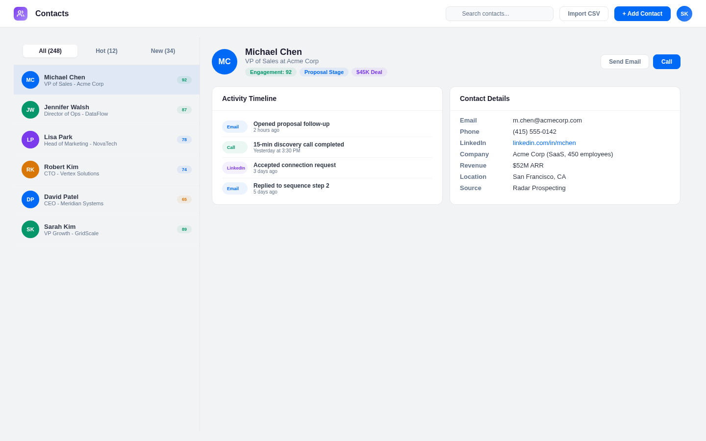The height and width of the screenshot is (441, 706).
Task: Select Michael Chen name in contact list
Action: pos(65,77)
